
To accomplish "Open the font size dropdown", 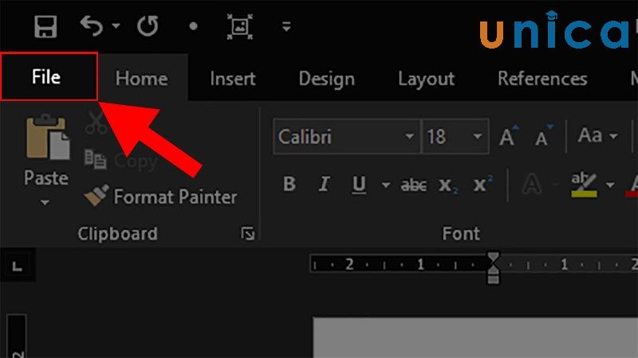I will coord(478,137).
